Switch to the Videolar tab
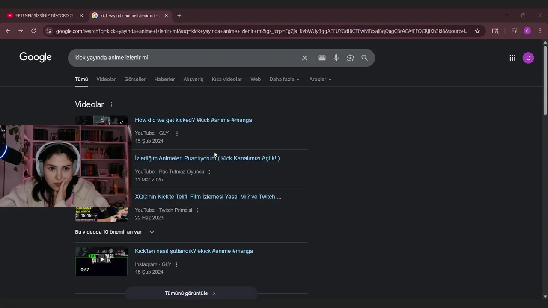Viewport: 548px width, 308px height. click(106, 80)
